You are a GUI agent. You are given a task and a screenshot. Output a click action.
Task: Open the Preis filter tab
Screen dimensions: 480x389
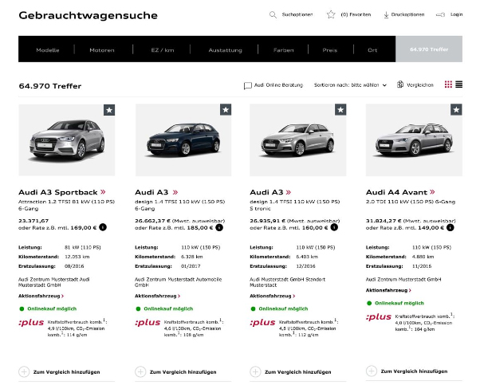coord(329,50)
